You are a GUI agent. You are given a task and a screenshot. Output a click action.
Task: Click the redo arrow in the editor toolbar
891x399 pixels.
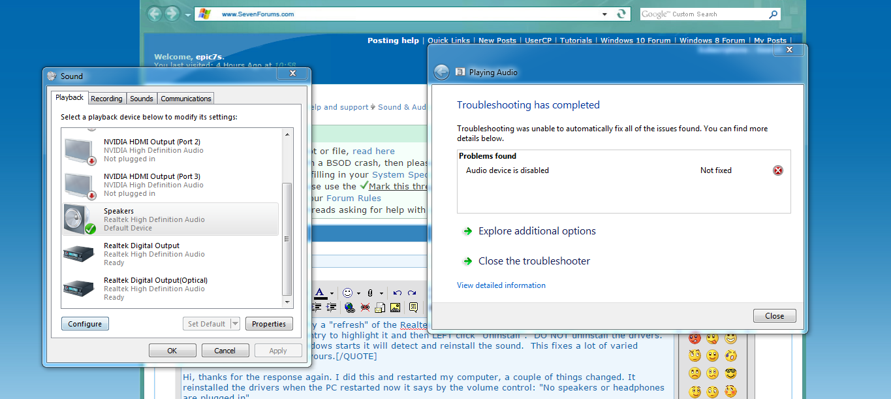click(x=412, y=293)
